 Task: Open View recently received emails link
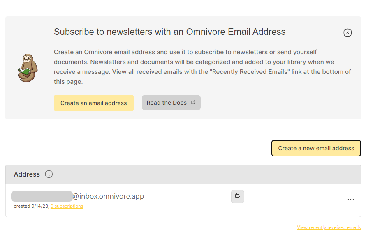click(329, 227)
